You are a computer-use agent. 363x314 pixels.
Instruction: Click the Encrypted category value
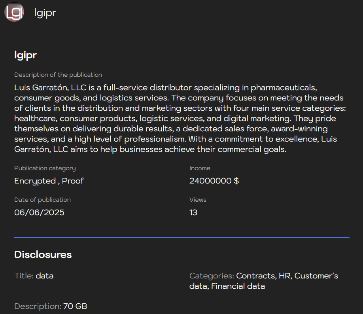point(35,181)
